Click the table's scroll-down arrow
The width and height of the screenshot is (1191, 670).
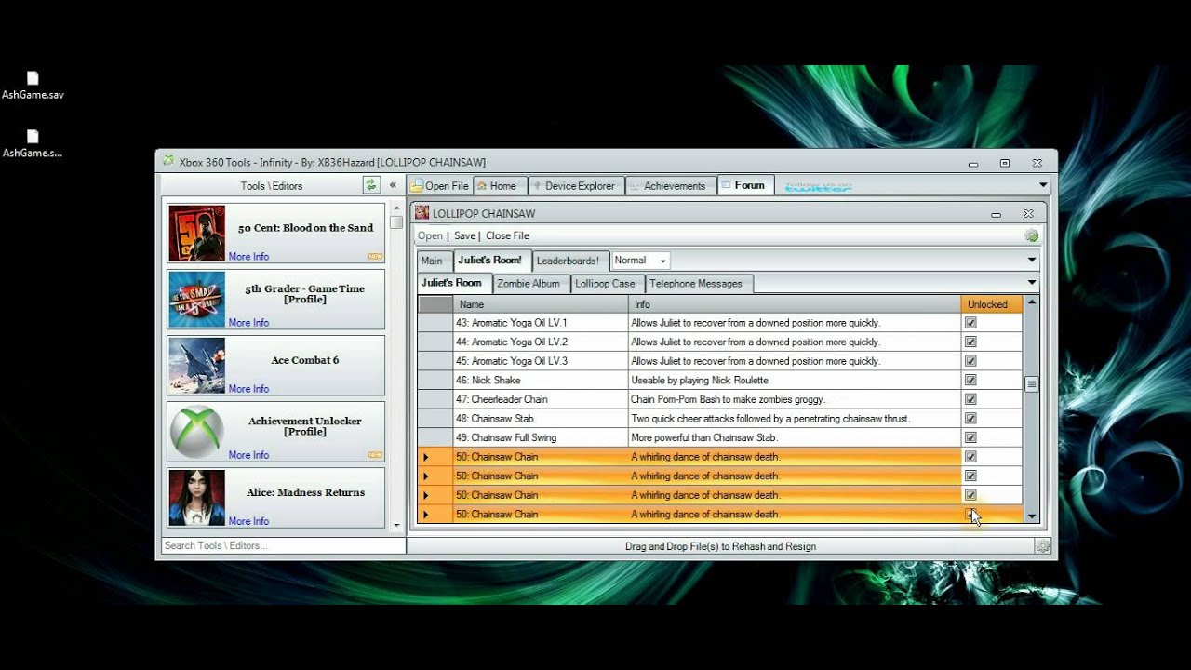coord(1031,516)
